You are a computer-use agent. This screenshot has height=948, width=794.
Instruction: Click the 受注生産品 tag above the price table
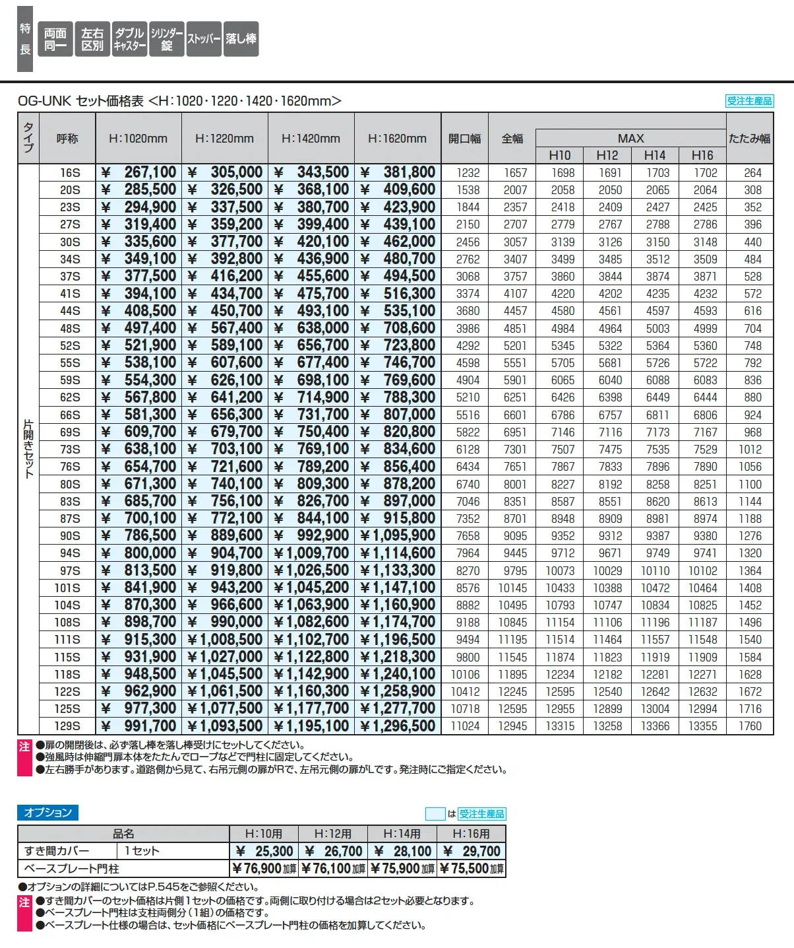(749, 101)
